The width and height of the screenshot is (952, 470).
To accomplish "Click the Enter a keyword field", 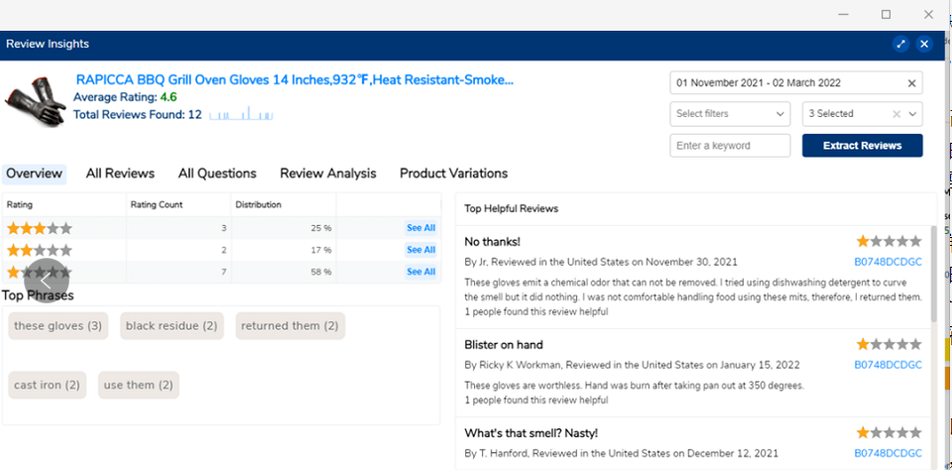I will (730, 146).
